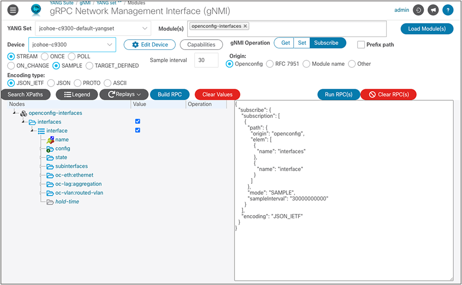Switch gNMI operation to Set
The width and height of the screenshot is (462, 285).
point(302,43)
